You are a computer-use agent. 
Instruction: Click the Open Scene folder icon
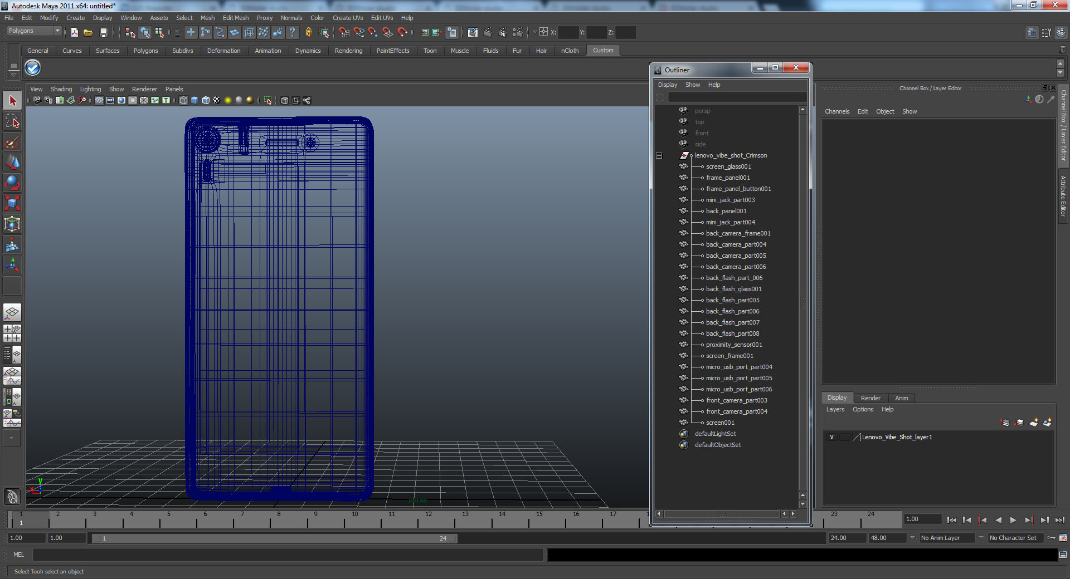point(88,32)
